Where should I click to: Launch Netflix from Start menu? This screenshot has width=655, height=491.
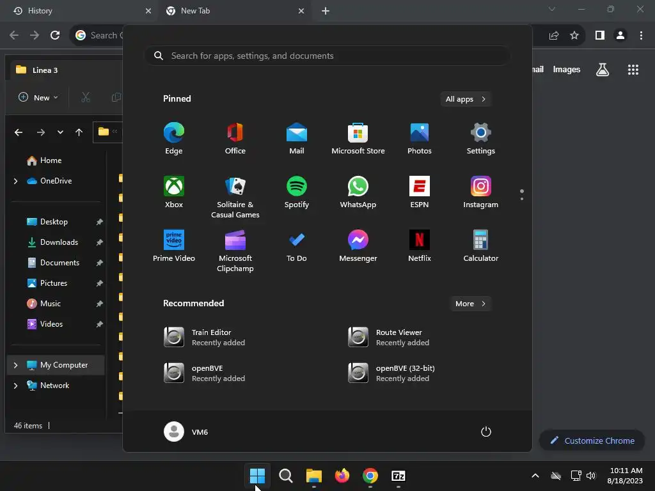(x=420, y=246)
